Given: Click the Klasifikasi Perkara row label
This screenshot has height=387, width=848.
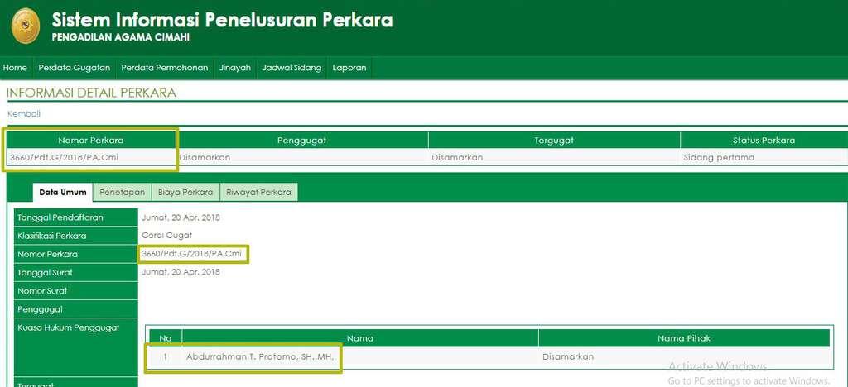Looking at the screenshot, I should click(75, 236).
